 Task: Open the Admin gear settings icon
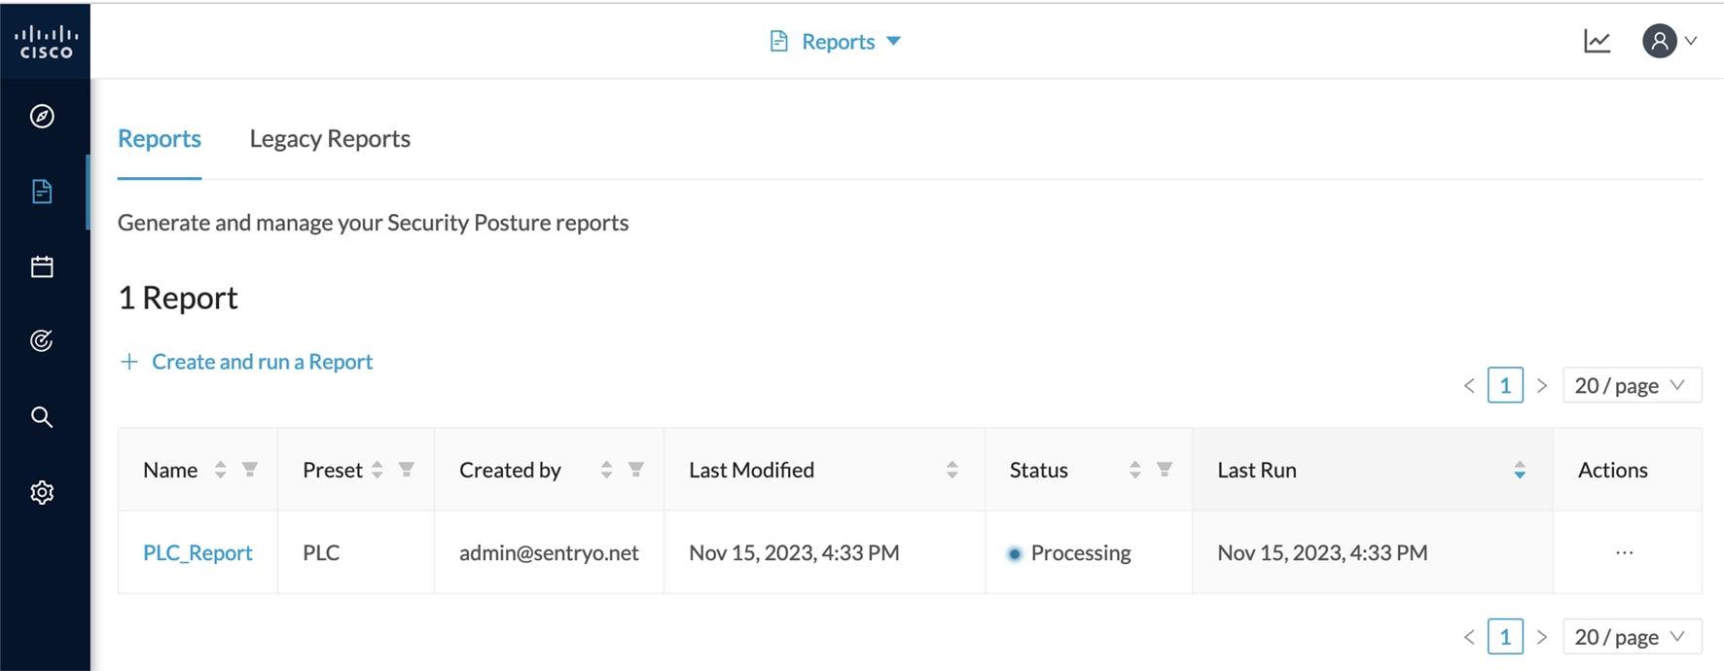tap(42, 492)
